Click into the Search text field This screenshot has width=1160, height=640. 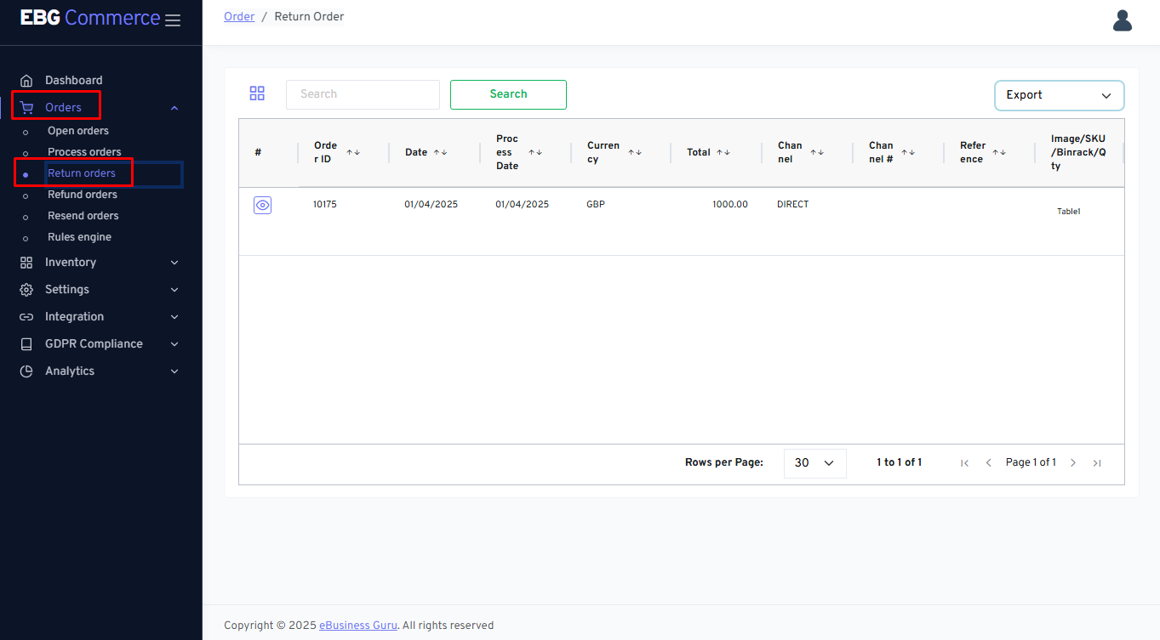pyautogui.click(x=363, y=94)
